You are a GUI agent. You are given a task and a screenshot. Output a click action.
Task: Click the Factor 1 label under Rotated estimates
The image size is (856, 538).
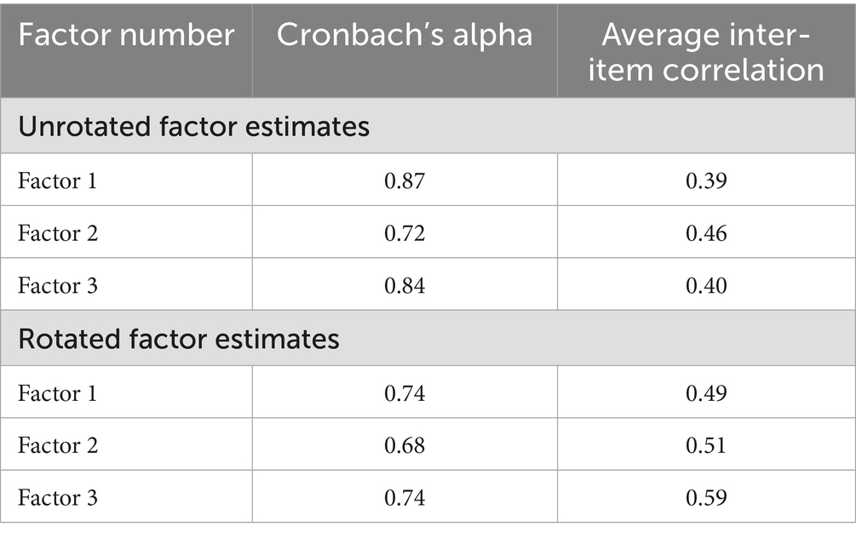pyautogui.click(x=57, y=392)
